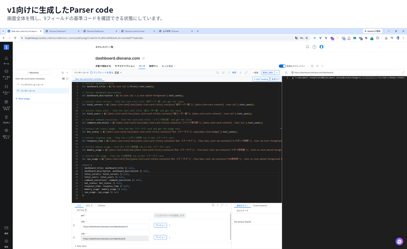The height and width of the screenshot is (249, 407).
Task: Switch to Crawl inspector tab
Action: point(260,206)
